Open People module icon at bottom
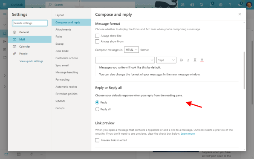Viewport: 254px width, 159px height. coord(31,154)
